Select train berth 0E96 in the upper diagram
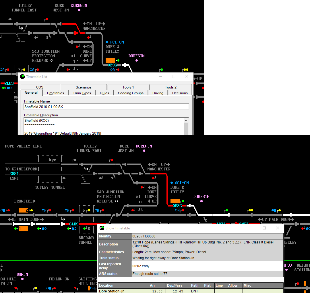 [x=112, y=65]
